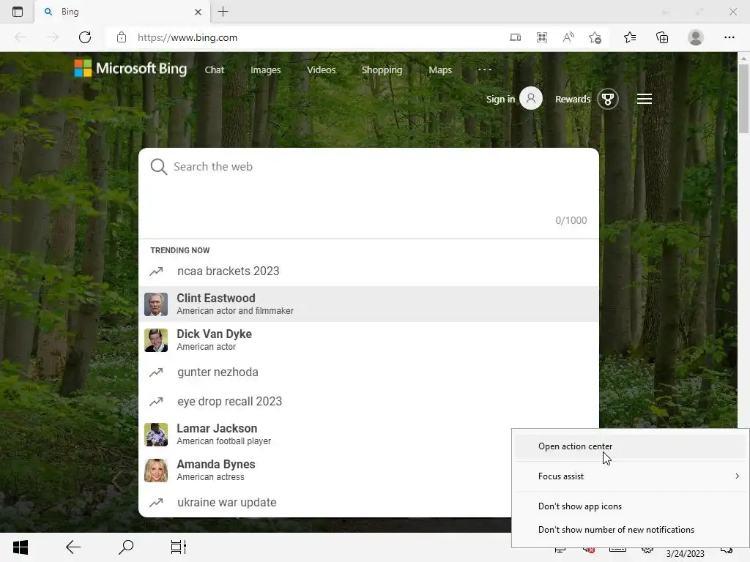The image size is (750, 562).
Task: Click the Rewards trophy icon
Action: tap(607, 99)
